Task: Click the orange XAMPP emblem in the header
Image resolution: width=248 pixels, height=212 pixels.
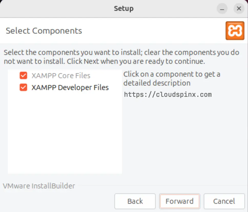Action: (235, 30)
